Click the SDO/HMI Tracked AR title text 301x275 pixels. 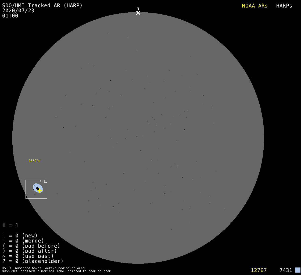point(42,5)
